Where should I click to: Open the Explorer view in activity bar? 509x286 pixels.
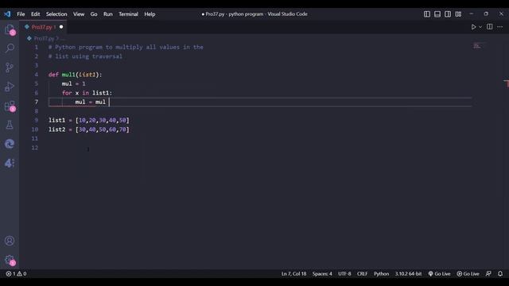[x=10, y=29]
